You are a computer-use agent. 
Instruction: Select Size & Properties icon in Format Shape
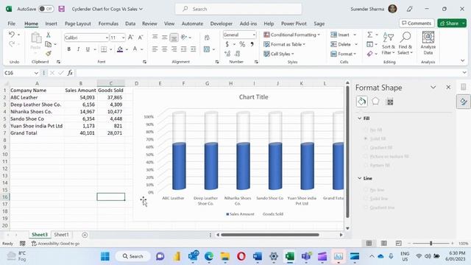(x=389, y=102)
